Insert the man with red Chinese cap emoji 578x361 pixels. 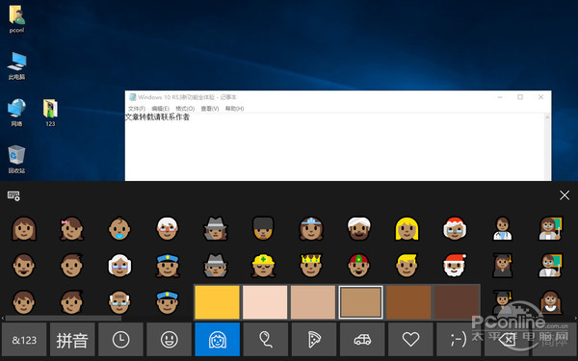coord(359,266)
